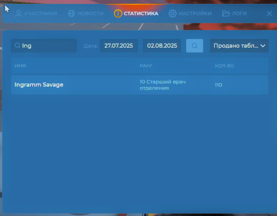
Task: Go to the Логи tab
Action: 234,13
